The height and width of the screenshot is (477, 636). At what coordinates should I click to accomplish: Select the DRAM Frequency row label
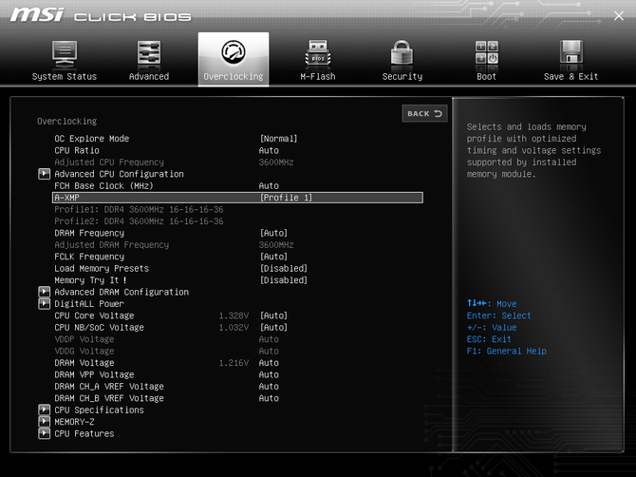coord(89,233)
